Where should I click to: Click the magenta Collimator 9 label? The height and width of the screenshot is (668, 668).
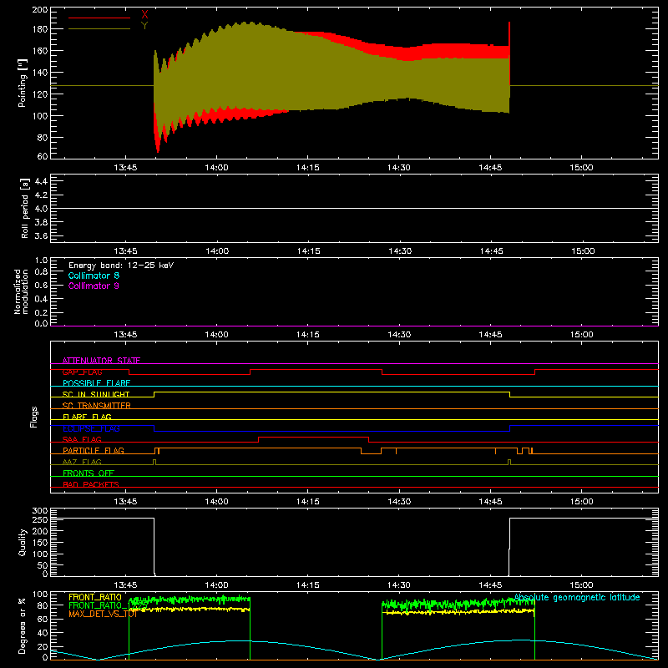pyautogui.click(x=94, y=286)
